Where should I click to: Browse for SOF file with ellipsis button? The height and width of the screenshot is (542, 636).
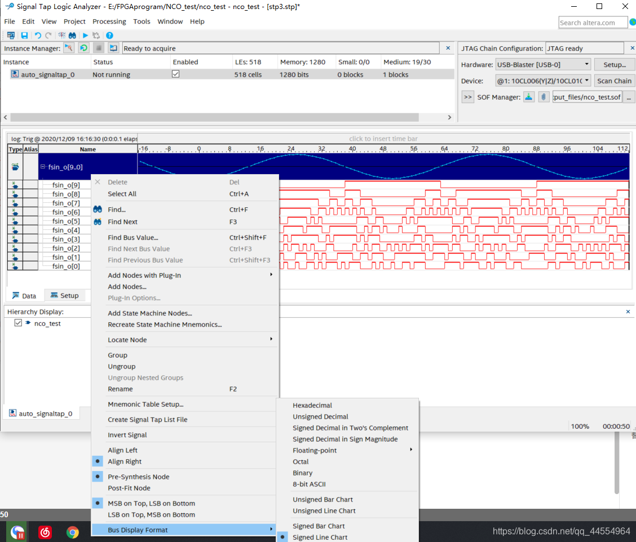629,97
